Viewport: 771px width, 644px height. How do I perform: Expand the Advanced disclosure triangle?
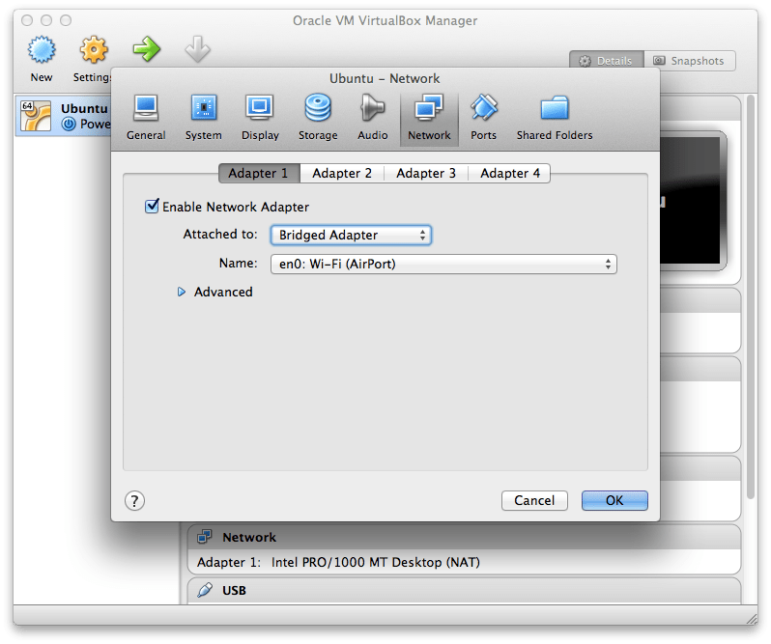pyautogui.click(x=182, y=292)
